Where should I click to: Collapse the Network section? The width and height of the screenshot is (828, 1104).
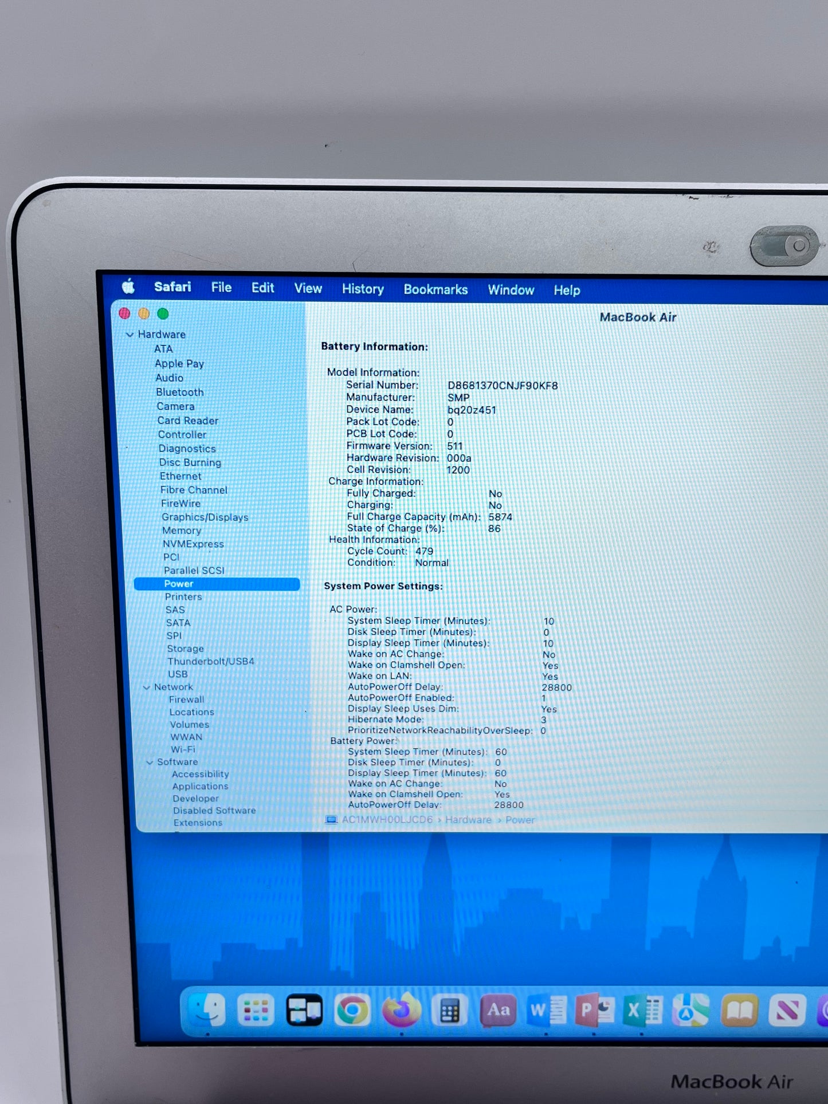coord(147,687)
